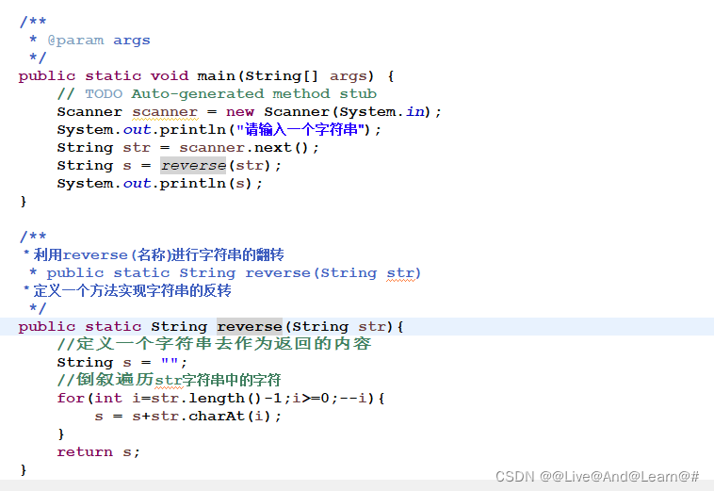This screenshot has width=714, height=491.
Task: Click the 'String str = scanner.next();' line
Action: (x=188, y=148)
